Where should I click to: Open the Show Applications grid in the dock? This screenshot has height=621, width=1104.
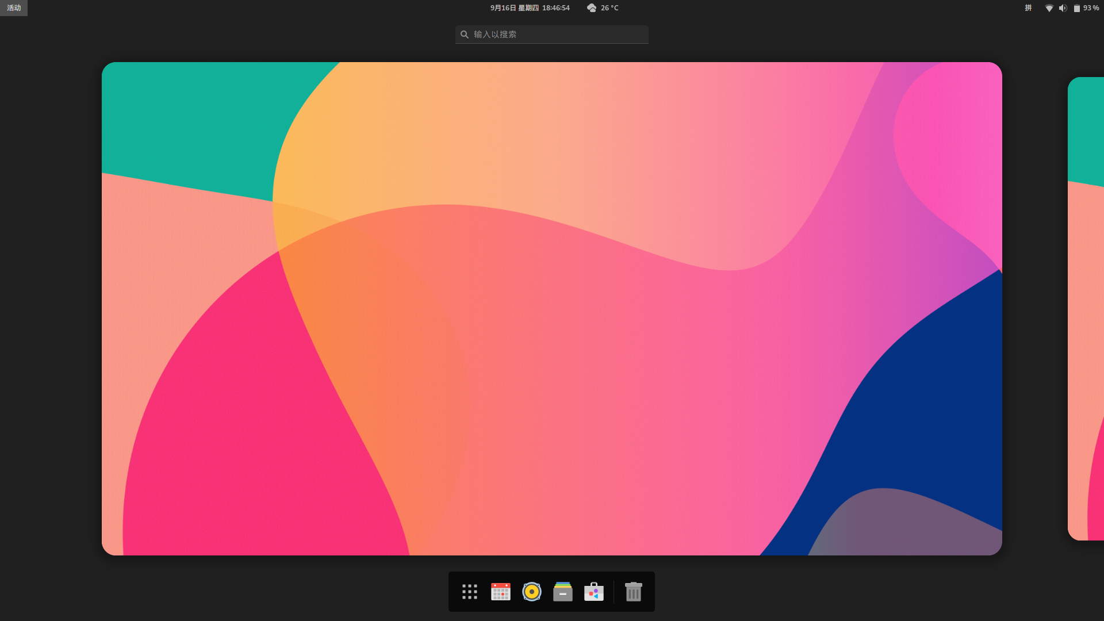coord(469,592)
